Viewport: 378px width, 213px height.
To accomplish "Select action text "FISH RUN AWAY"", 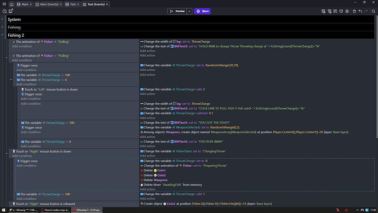I will (x=182, y=142).
